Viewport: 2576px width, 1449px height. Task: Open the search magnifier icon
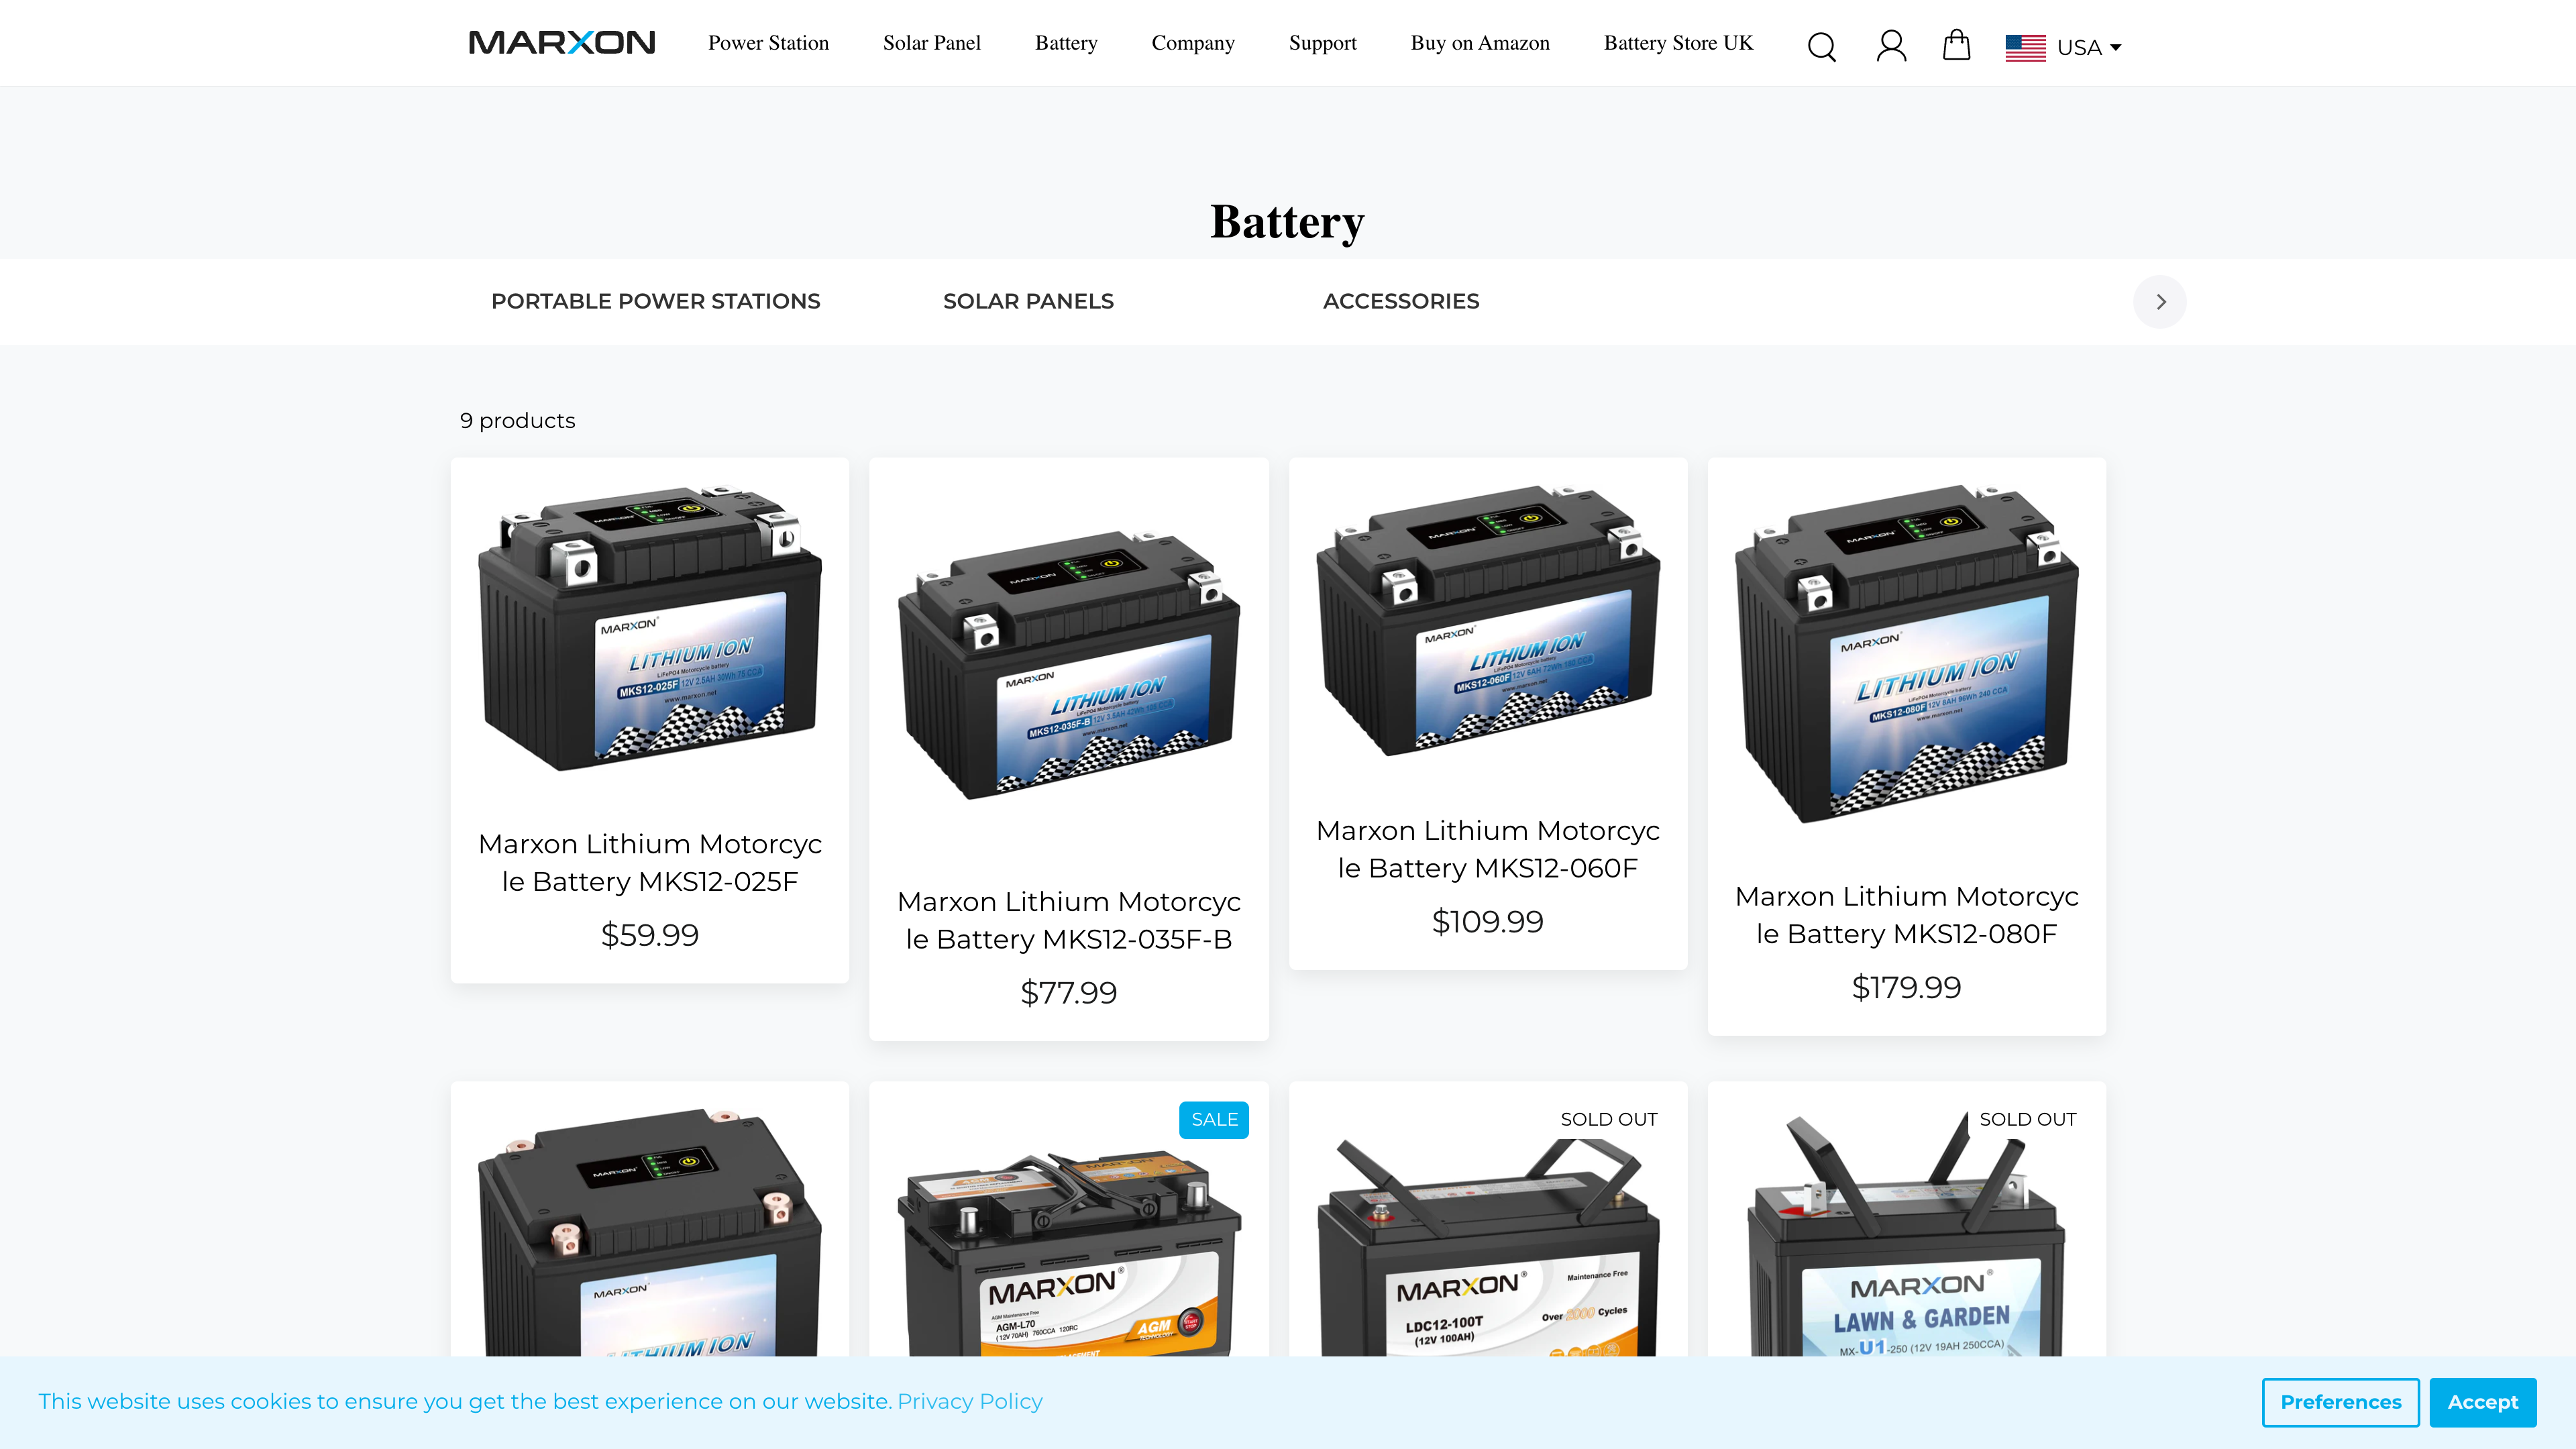[1821, 46]
